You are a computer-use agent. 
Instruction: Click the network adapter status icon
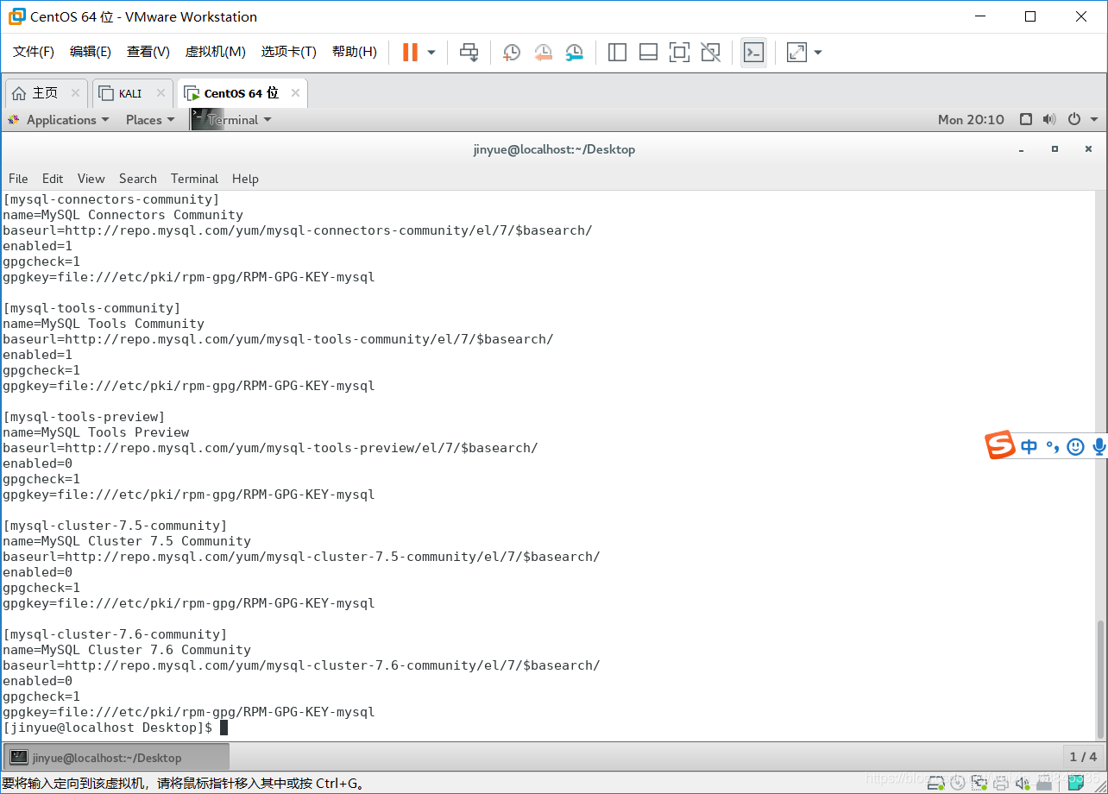click(x=979, y=783)
